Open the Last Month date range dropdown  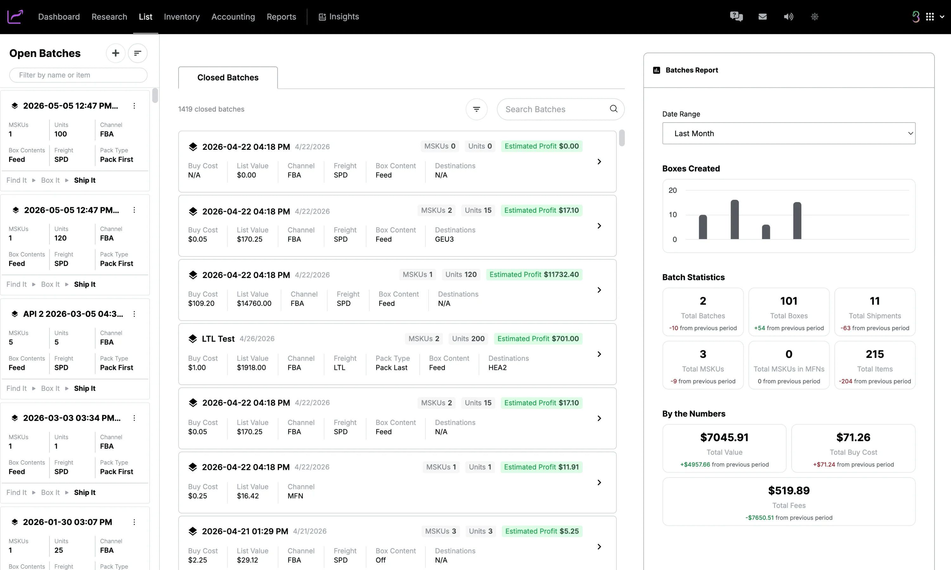pos(789,133)
